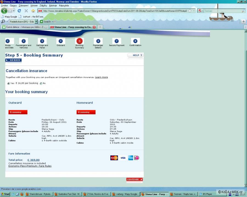
Task: Click the HELP button
Action: pos(136,55)
